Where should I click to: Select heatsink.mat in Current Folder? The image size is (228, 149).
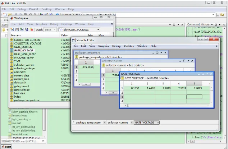click(20, 135)
